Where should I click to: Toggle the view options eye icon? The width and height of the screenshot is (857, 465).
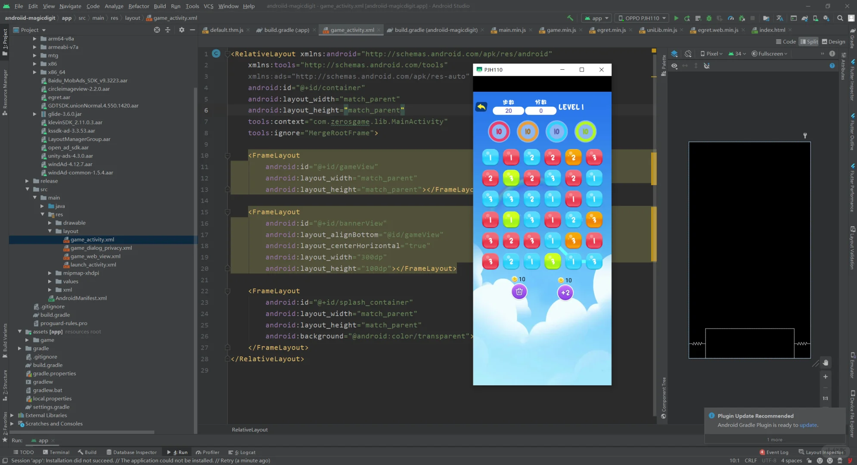(674, 66)
